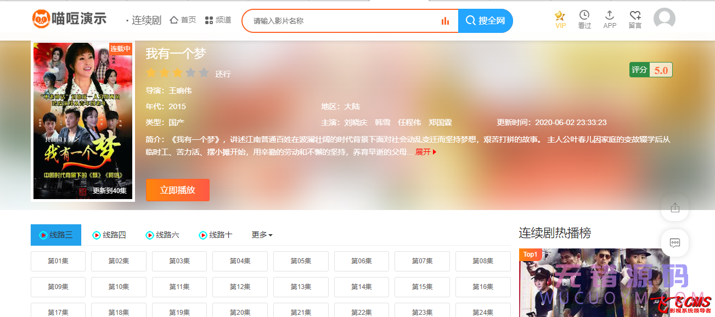Open episode 第05集

pyautogui.click(x=301, y=261)
